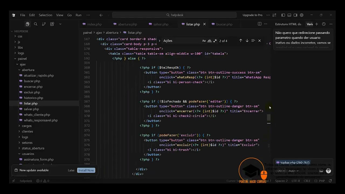Open the File menu
Screen dimensions: 345x194
pyautogui.click(x=23, y=15)
